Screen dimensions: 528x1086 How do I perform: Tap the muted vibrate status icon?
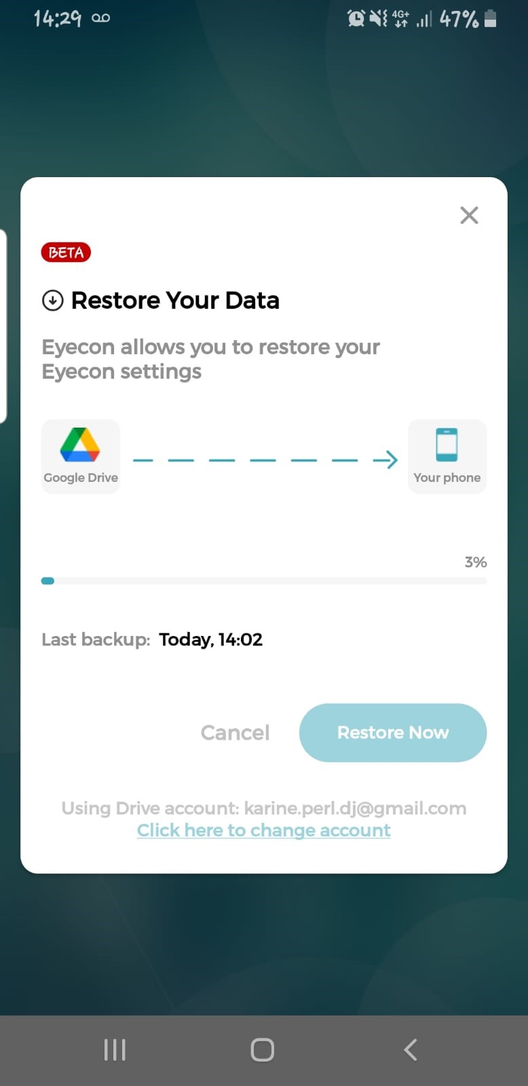pos(378,18)
